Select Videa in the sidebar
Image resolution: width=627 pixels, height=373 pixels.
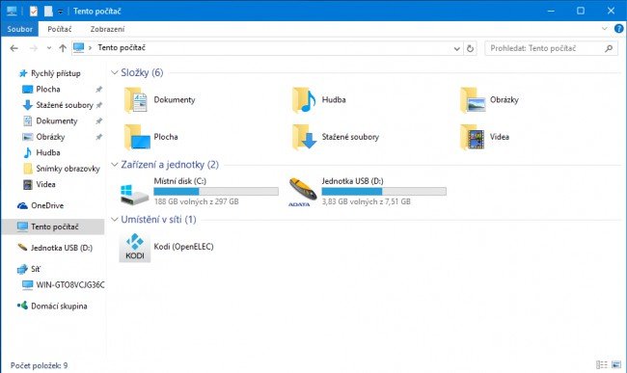(39, 184)
